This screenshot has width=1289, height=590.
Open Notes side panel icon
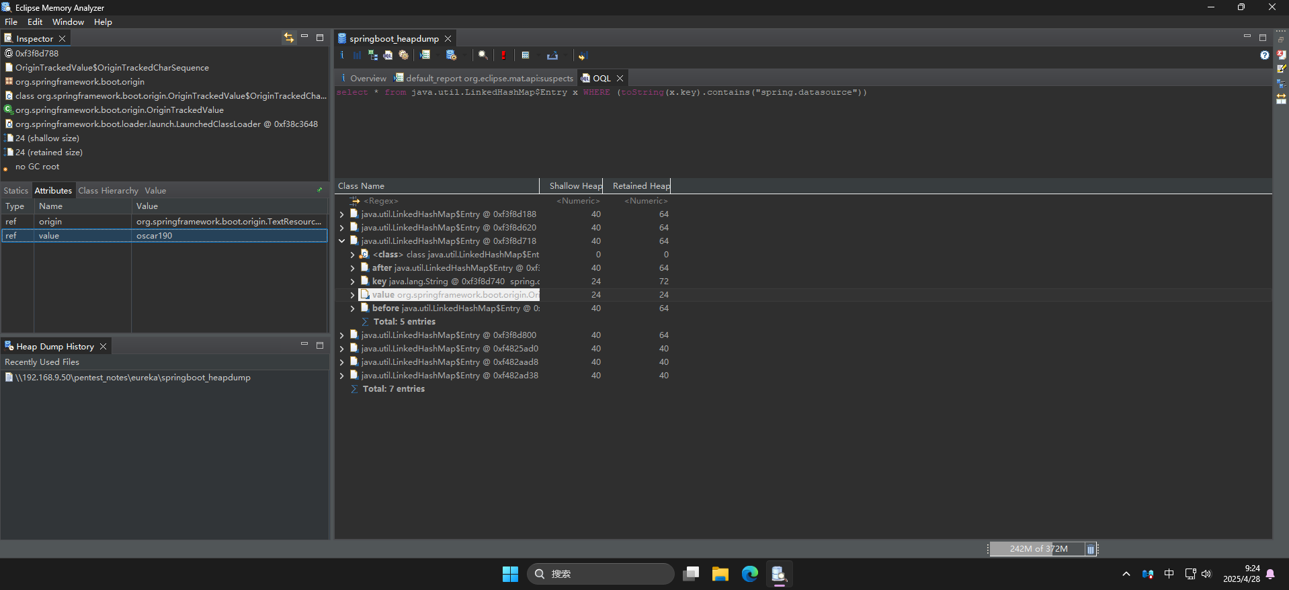click(x=1281, y=69)
